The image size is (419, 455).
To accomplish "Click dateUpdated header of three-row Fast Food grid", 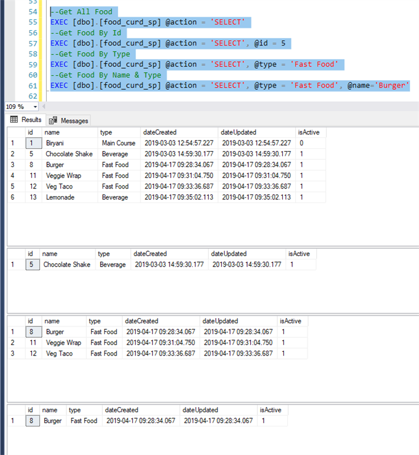I will 238,321.
